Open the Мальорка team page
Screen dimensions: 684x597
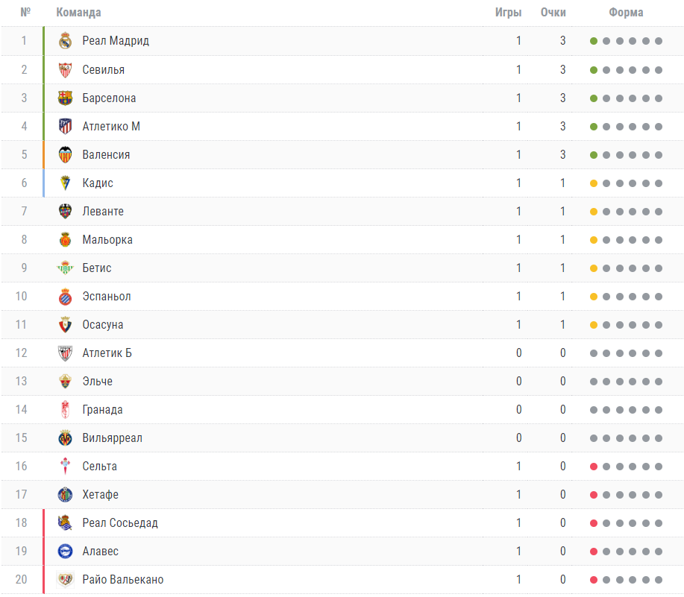tap(107, 240)
